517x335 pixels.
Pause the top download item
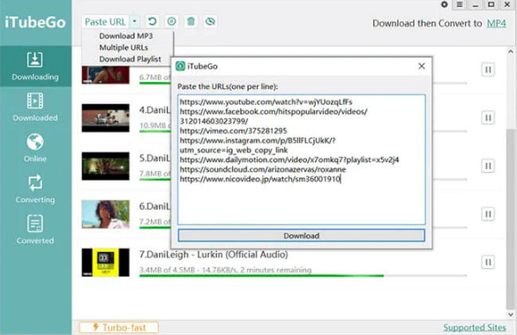[488, 70]
